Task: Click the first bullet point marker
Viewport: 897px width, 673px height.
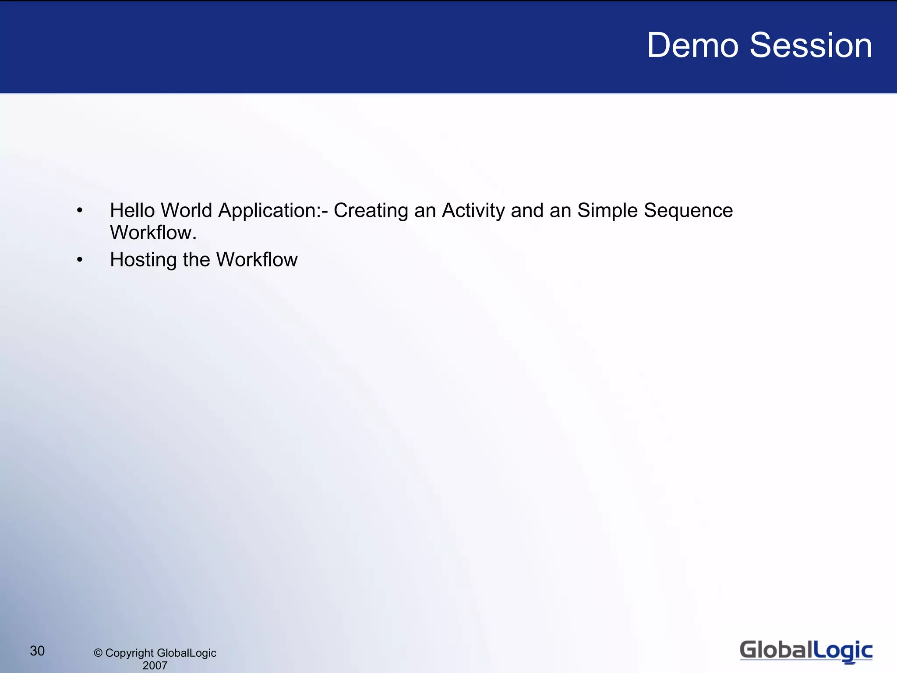Action: point(79,211)
